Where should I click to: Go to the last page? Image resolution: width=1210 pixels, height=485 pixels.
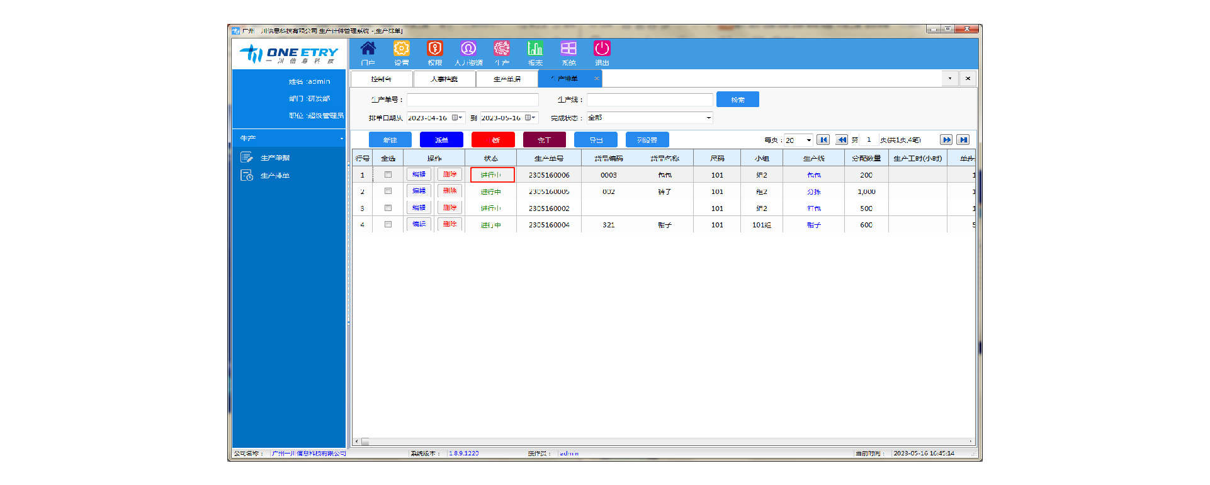[963, 140]
